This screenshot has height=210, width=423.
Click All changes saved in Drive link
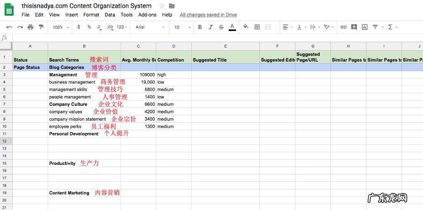click(x=208, y=15)
